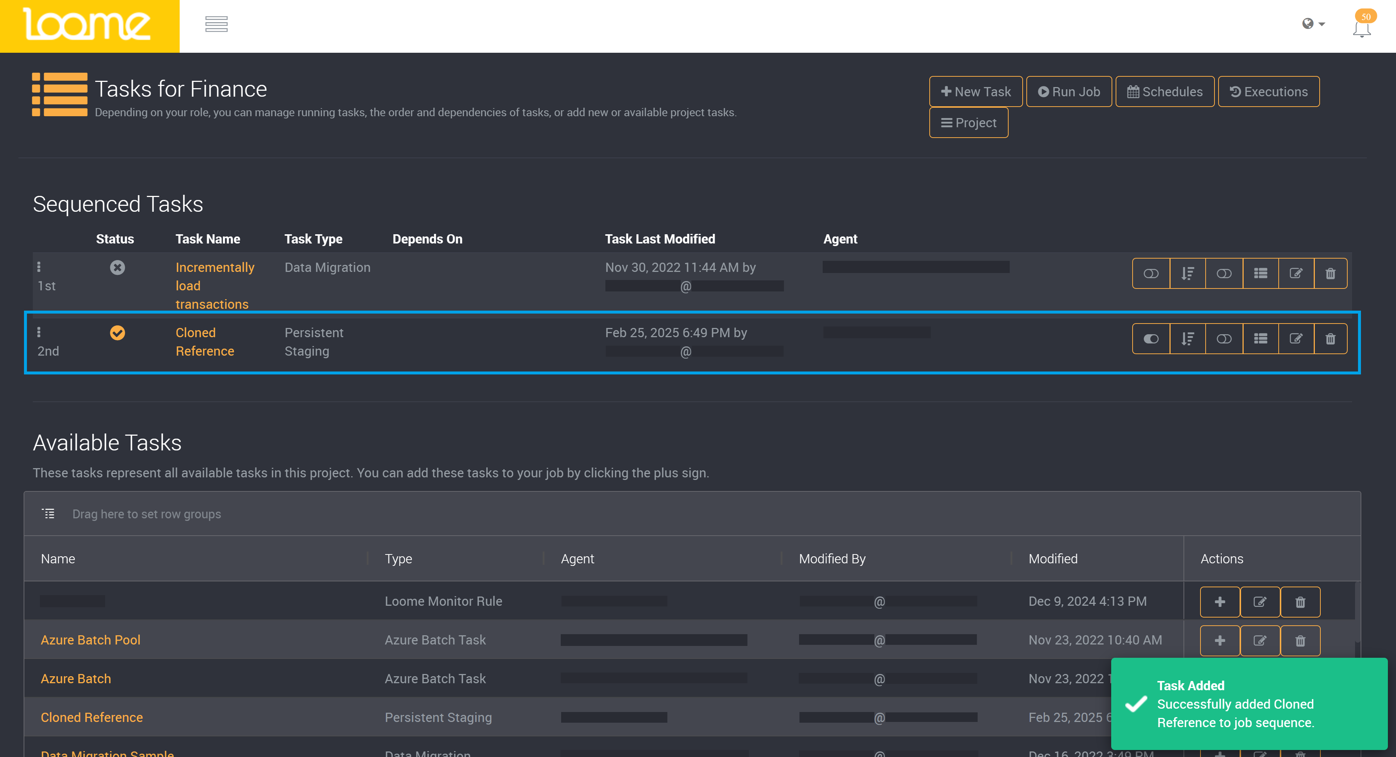Open the notifications bell
This screenshot has height=757, width=1396.
pos(1361,28)
